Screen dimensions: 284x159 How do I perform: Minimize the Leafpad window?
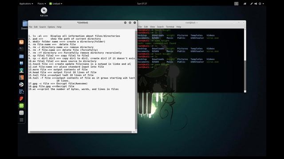click(x=125, y=23)
